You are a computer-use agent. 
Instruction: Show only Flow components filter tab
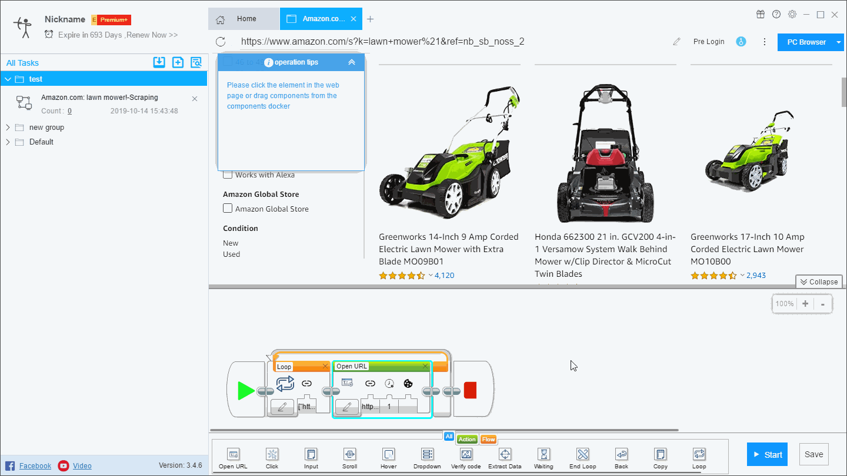(488, 439)
